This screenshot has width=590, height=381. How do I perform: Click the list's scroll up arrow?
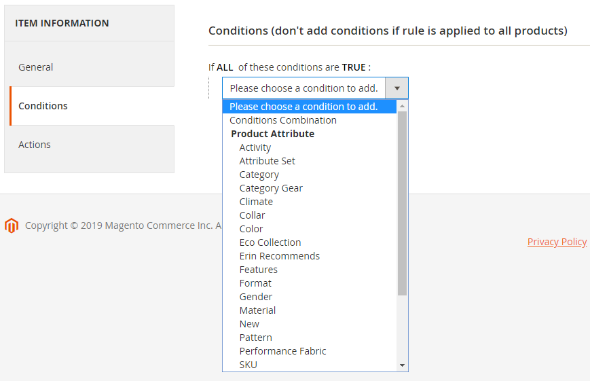click(x=403, y=106)
